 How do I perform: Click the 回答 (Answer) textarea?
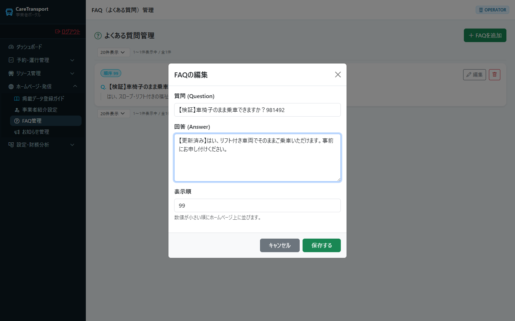[257, 158]
